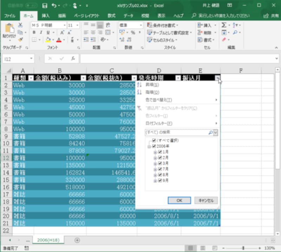This screenshot has width=281, height=252.
Task: Activate the Format Painter icon
Action: (20, 40)
